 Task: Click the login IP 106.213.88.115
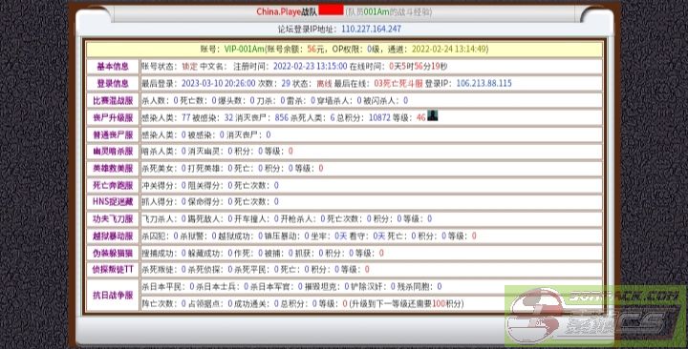tap(484, 83)
